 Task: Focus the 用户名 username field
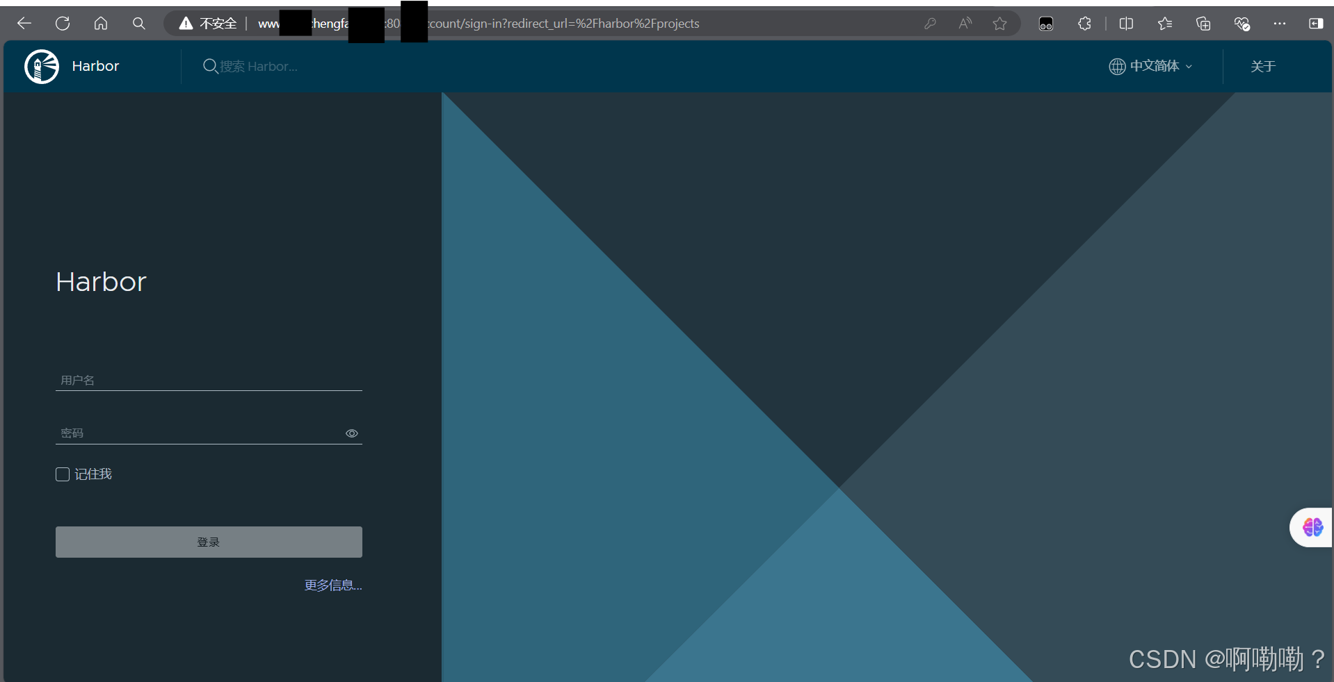pos(209,380)
